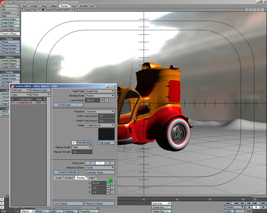Open the Blending Mode dropdown showing Normal
This screenshot has height=213, width=267.
pos(99,96)
